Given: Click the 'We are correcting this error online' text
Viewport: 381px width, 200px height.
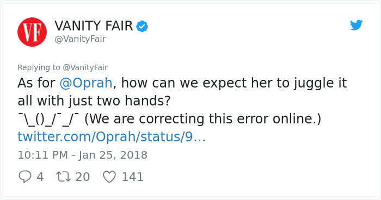Looking at the screenshot, I should (x=203, y=119).
